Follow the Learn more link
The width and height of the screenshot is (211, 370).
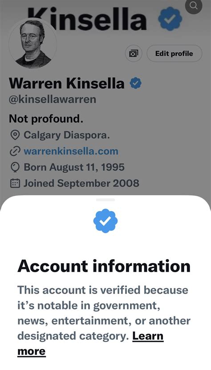click(x=90, y=344)
